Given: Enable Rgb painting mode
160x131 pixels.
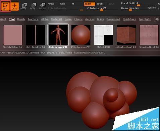Looking at the screenshot, I should [62, 4].
